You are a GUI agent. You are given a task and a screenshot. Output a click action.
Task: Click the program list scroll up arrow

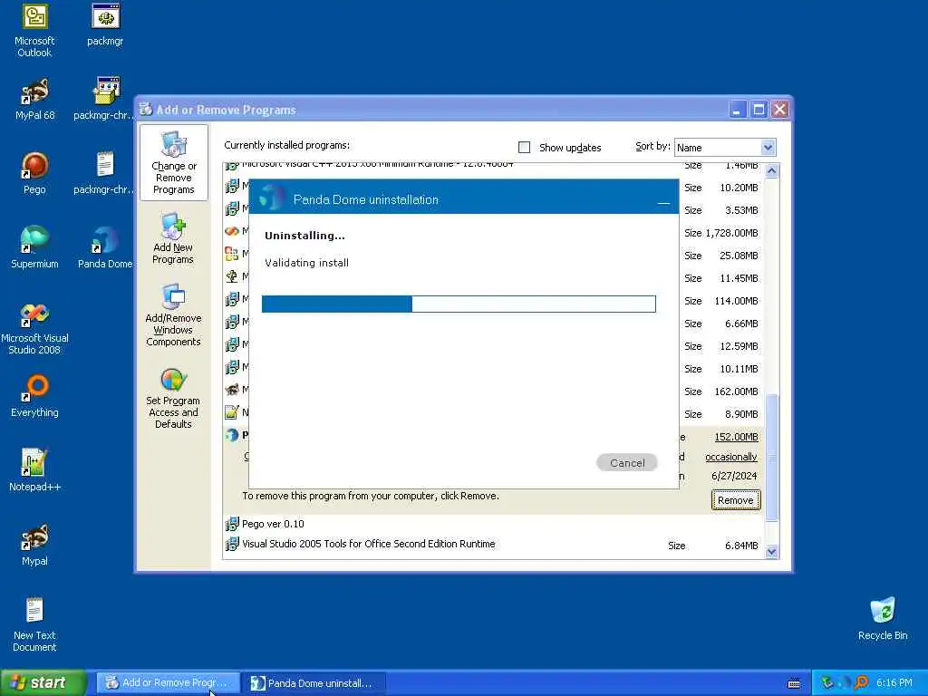(772, 171)
